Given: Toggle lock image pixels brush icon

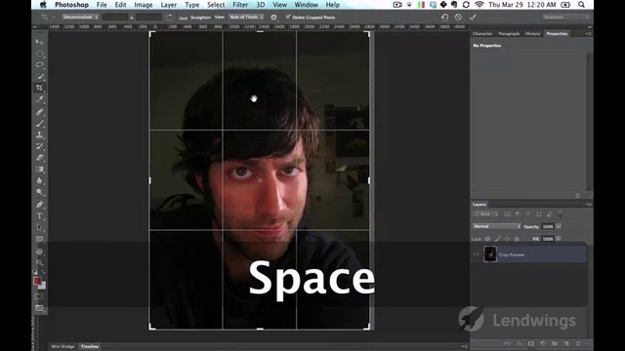Looking at the screenshot, I should click(497, 239).
